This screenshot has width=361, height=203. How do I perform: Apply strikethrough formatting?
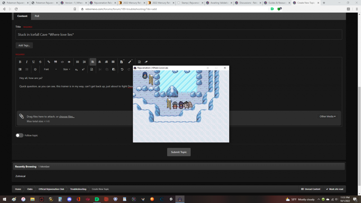tap(40, 62)
